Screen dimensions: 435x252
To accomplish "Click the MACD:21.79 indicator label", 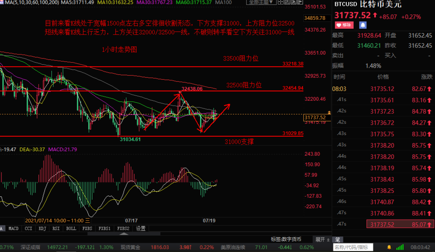I will [x=63, y=149].
